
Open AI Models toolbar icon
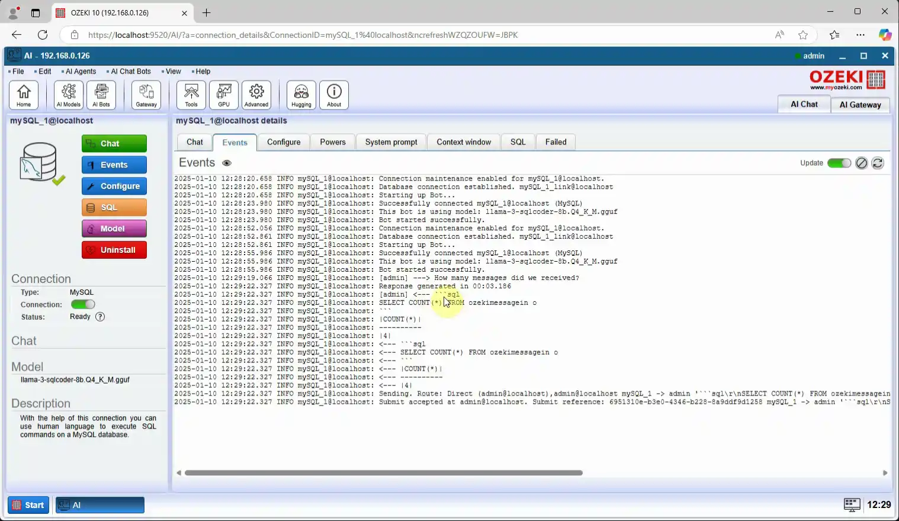(68, 95)
